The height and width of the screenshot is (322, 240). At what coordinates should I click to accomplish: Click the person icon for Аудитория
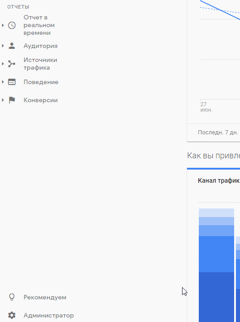[12, 46]
